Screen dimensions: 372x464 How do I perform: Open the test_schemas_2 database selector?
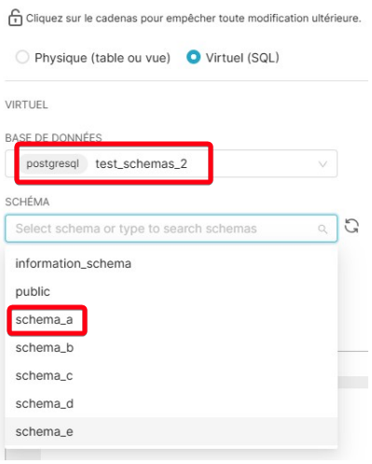point(171,163)
